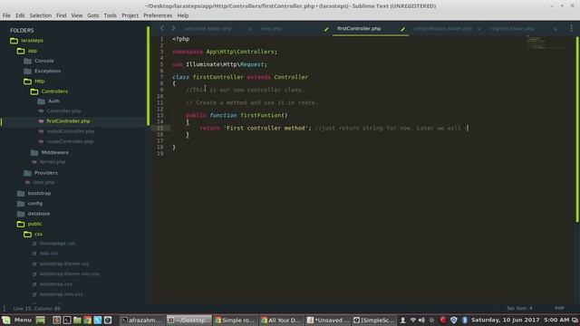Image resolution: width=580 pixels, height=326 pixels.
Task: Go to next tab with right arrow
Action: pyautogui.click(x=173, y=28)
